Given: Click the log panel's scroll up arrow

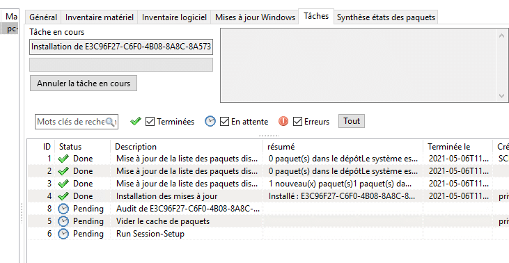Looking at the screenshot, I should pyautogui.click(x=501, y=35).
